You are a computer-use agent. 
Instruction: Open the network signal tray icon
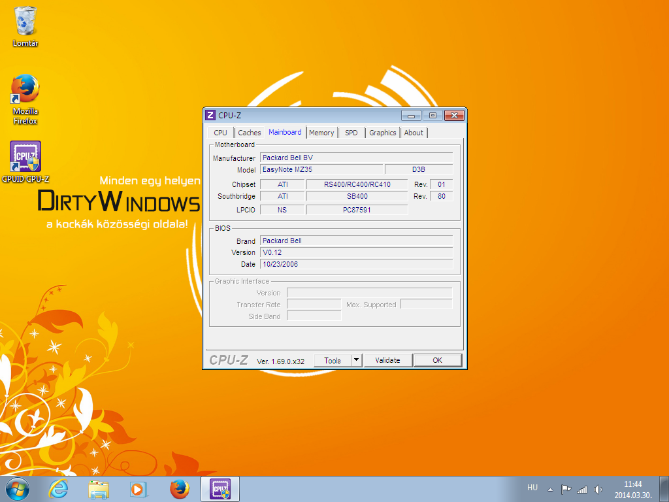click(582, 489)
